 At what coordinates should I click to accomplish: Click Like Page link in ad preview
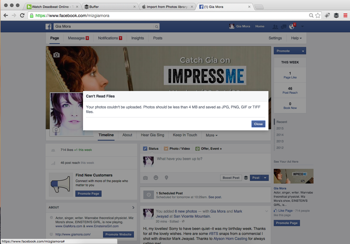pyautogui.click(x=285, y=211)
